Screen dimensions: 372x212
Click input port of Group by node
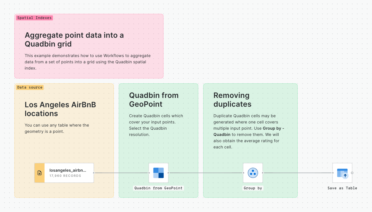point(243,173)
